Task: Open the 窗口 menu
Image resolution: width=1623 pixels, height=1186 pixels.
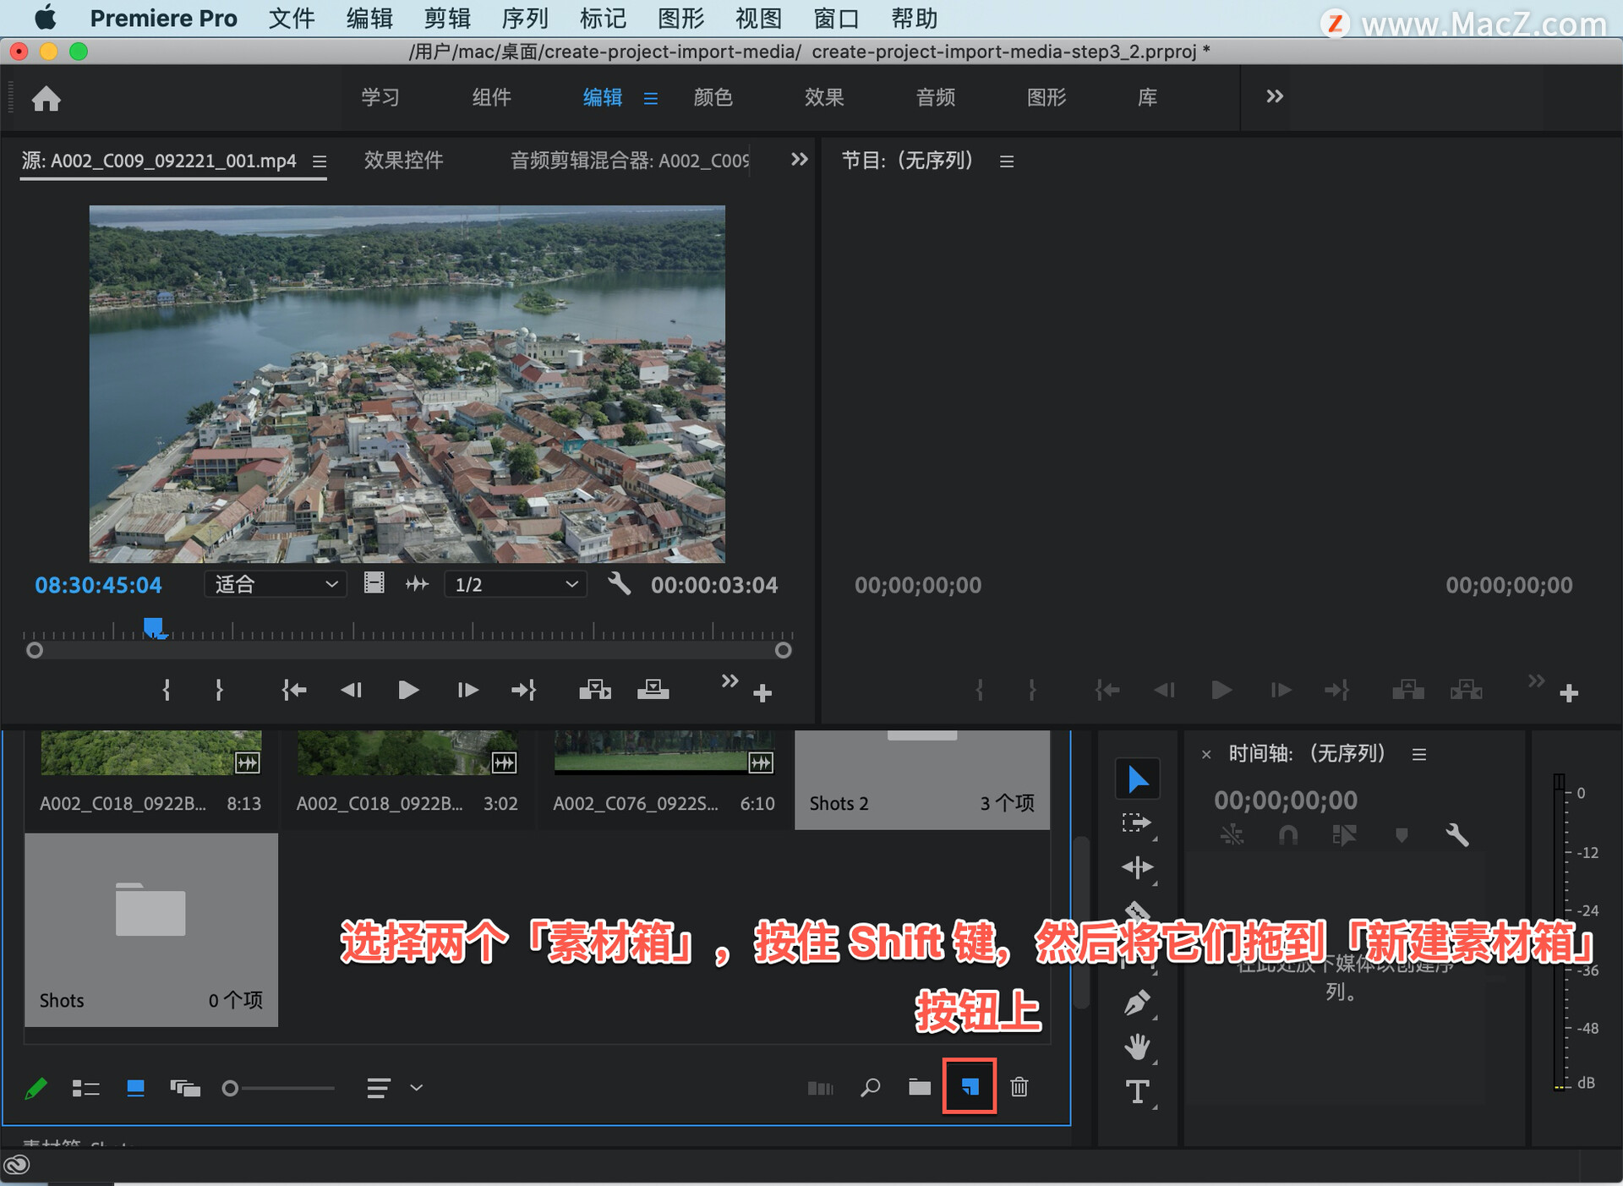Action: click(836, 18)
